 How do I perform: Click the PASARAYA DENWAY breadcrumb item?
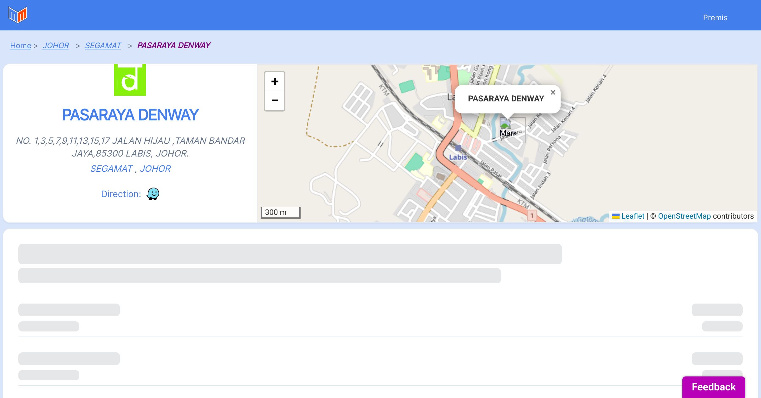[x=174, y=46]
